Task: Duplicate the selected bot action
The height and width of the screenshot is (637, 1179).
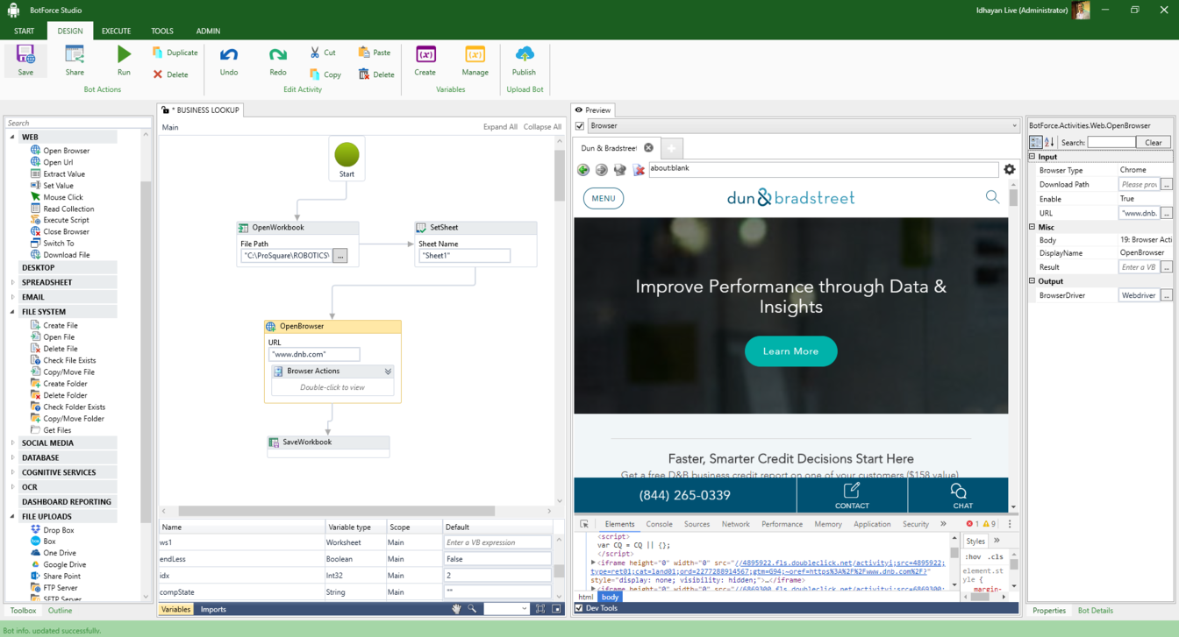Action: coord(175,53)
